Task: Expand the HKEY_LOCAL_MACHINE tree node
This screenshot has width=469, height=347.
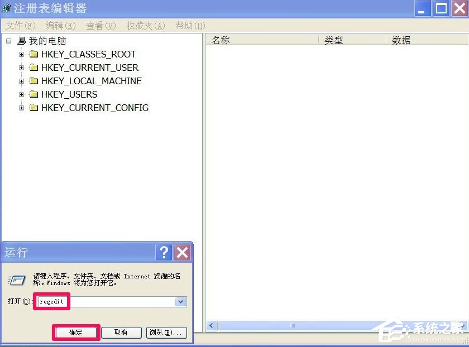Action: click(x=21, y=81)
